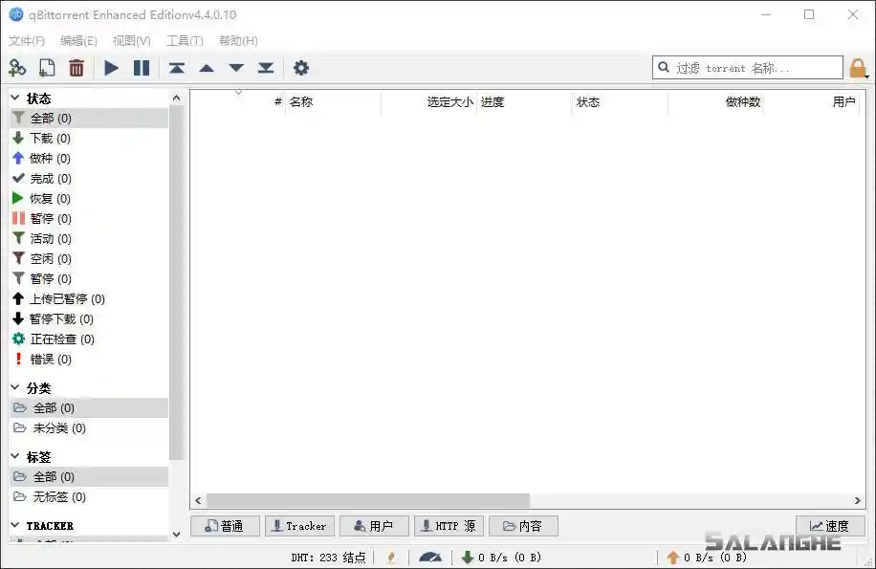Collapse the 状态 sidebar section

coord(16,97)
